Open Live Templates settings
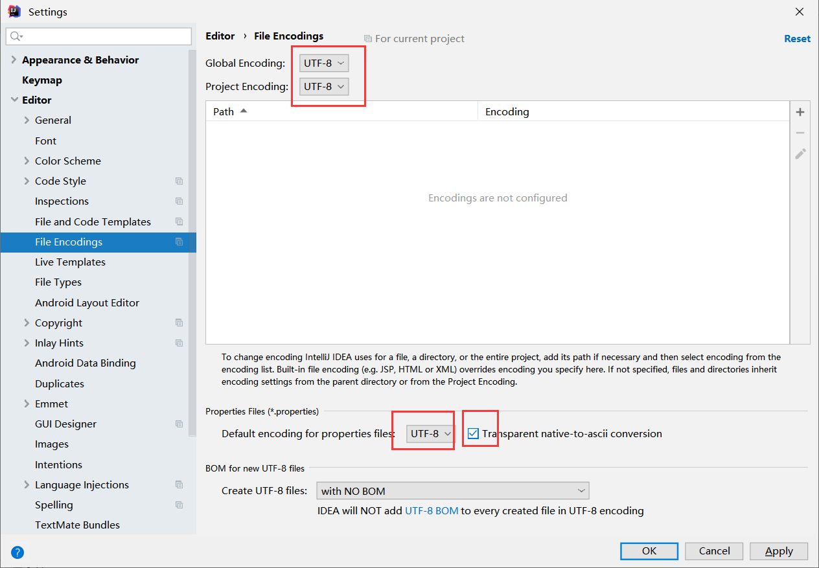819x568 pixels. (x=70, y=262)
